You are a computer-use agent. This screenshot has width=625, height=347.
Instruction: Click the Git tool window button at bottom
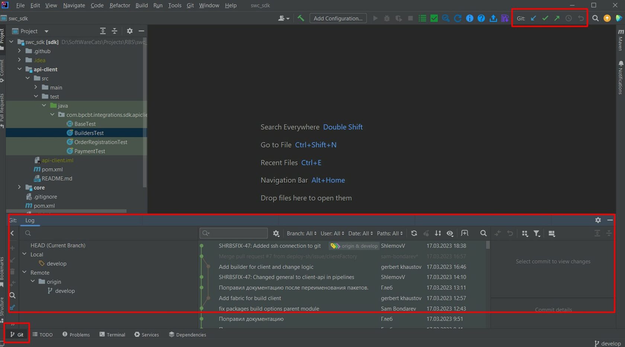(x=17, y=335)
